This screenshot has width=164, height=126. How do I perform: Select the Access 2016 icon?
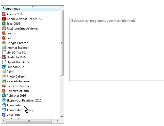(x=4, y=14)
